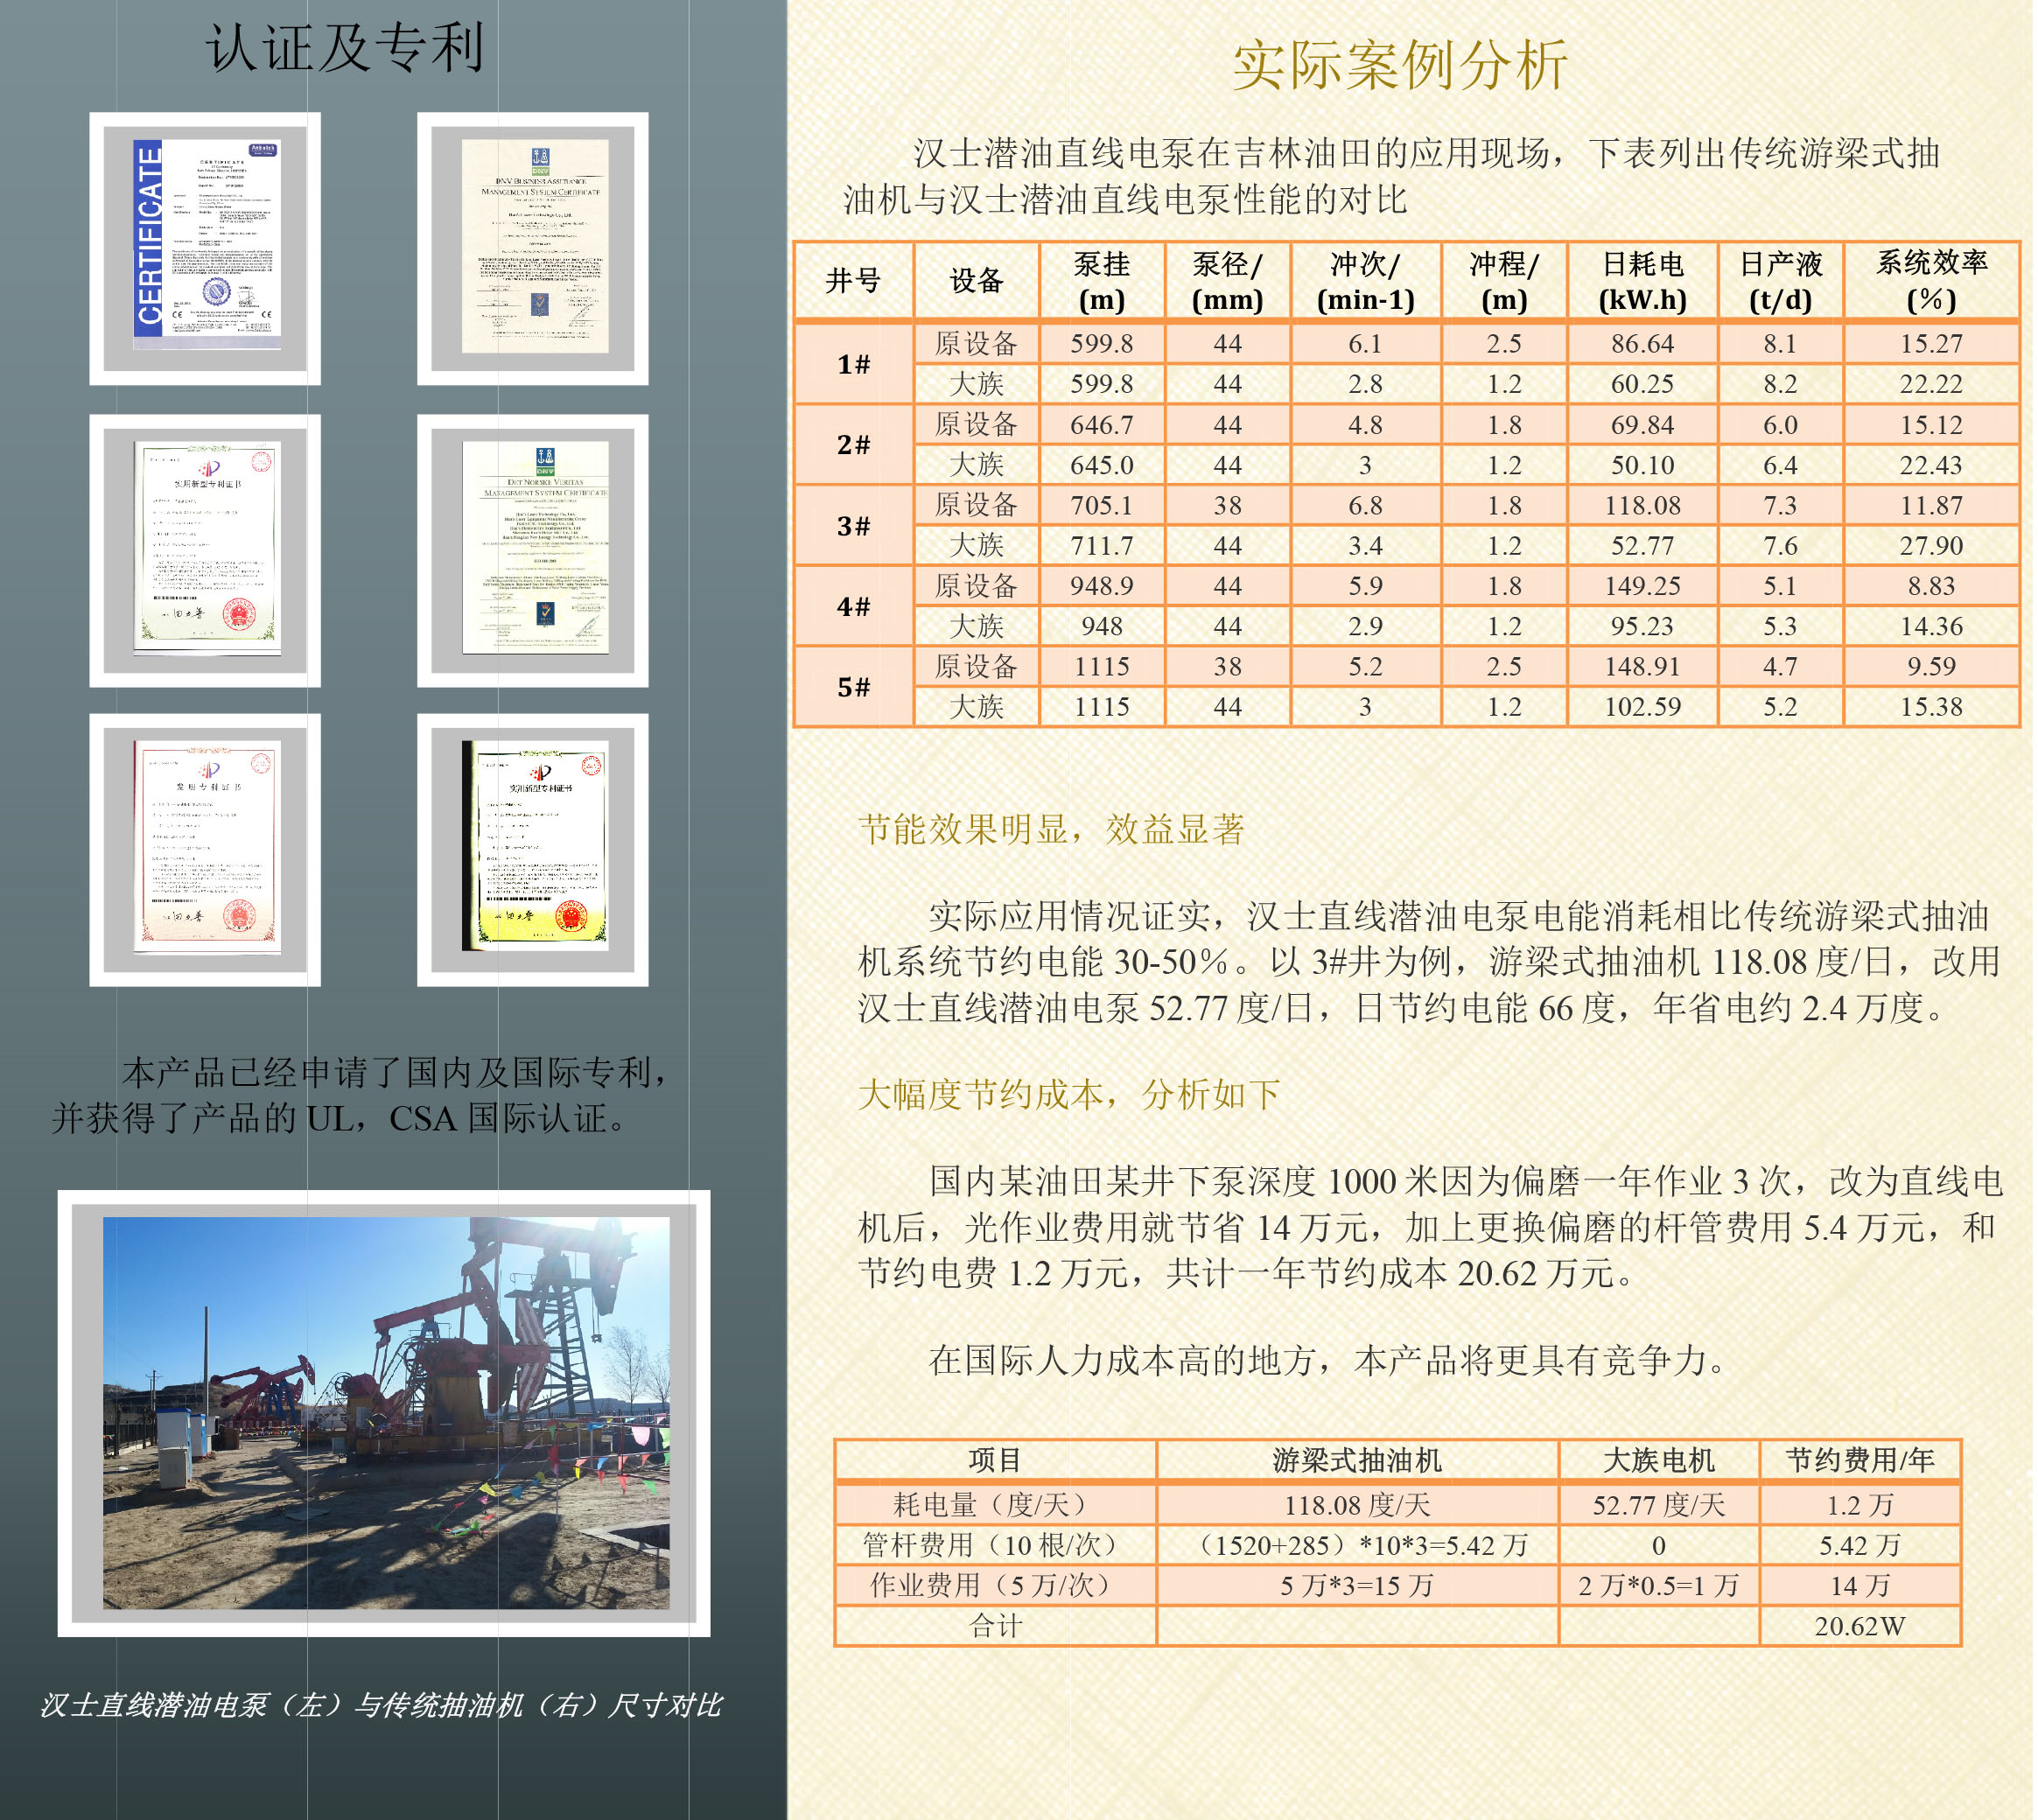Click the cell value 50.10

coord(1643,465)
